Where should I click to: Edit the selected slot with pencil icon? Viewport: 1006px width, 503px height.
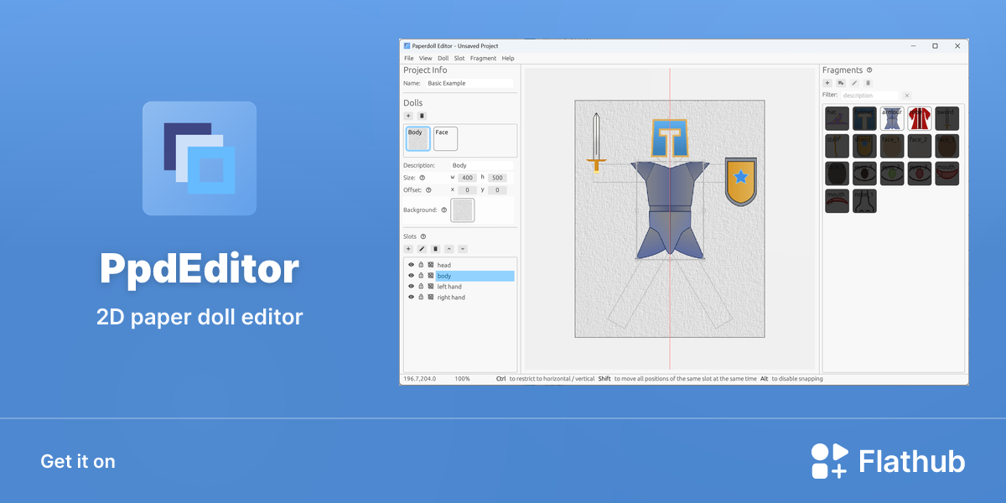[422, 249]
